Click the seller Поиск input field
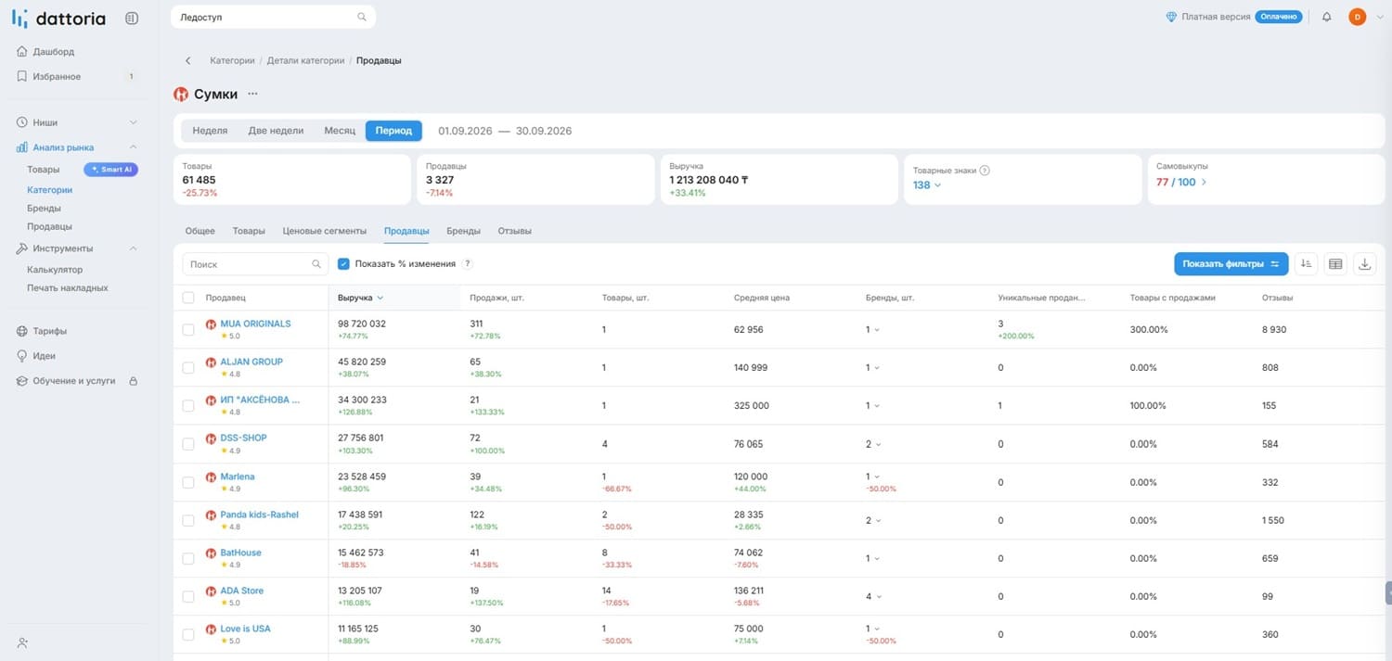 click(255, 264)
